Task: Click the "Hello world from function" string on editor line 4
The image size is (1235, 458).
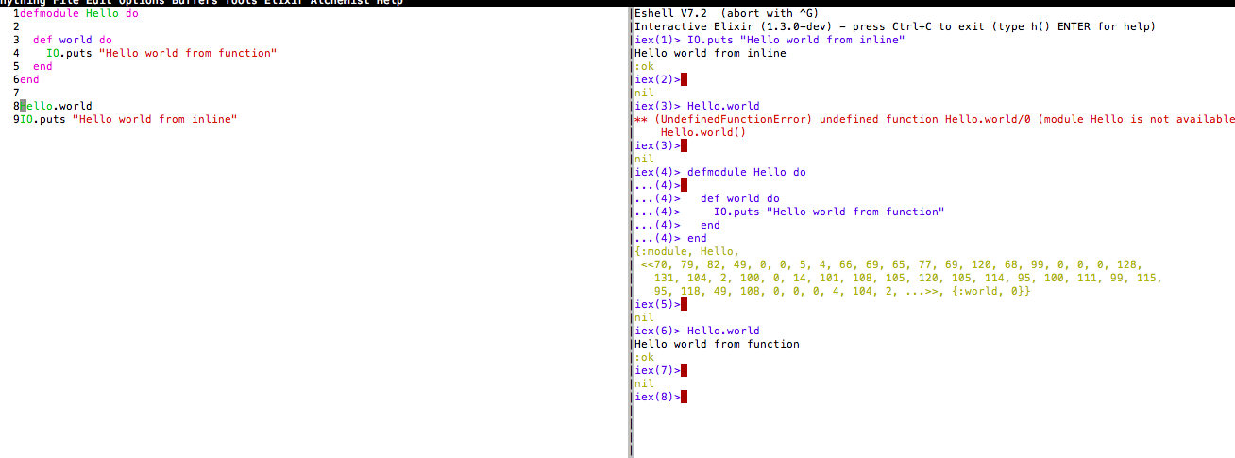Action: click(188, 54)
